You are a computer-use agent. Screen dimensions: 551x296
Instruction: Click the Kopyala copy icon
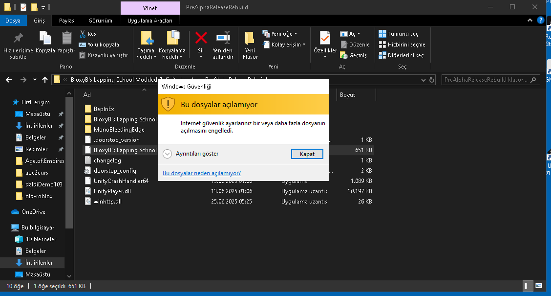45,38
